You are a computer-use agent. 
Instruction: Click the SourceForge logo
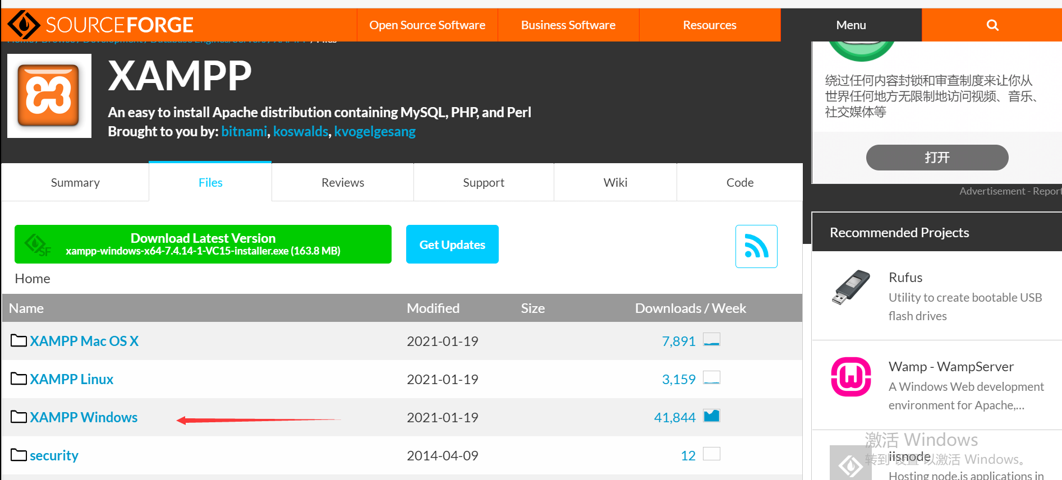click(x=100, y=25)
